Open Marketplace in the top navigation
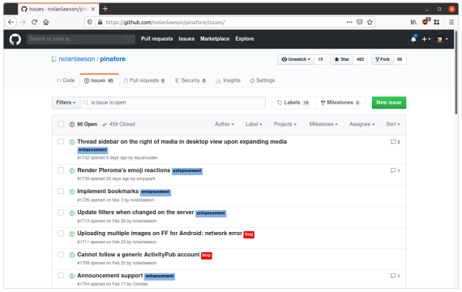The width and height of the screenshot is (462, 292). point(215,39)
